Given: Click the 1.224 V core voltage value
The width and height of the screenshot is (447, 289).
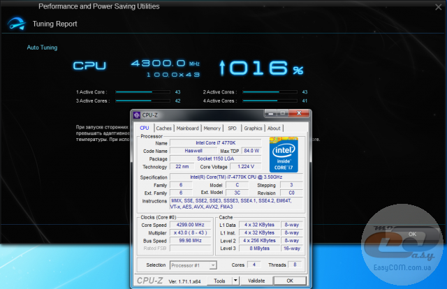Looking at the screenshot, I should (246, 166).
